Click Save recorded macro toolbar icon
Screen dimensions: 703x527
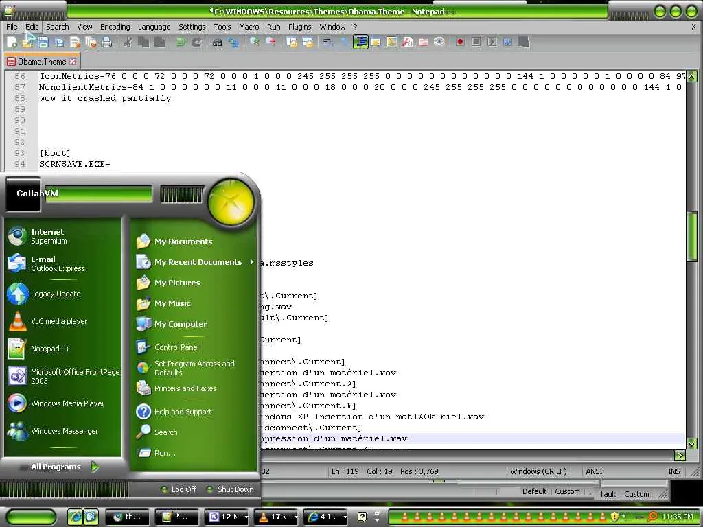pos(523,42)
